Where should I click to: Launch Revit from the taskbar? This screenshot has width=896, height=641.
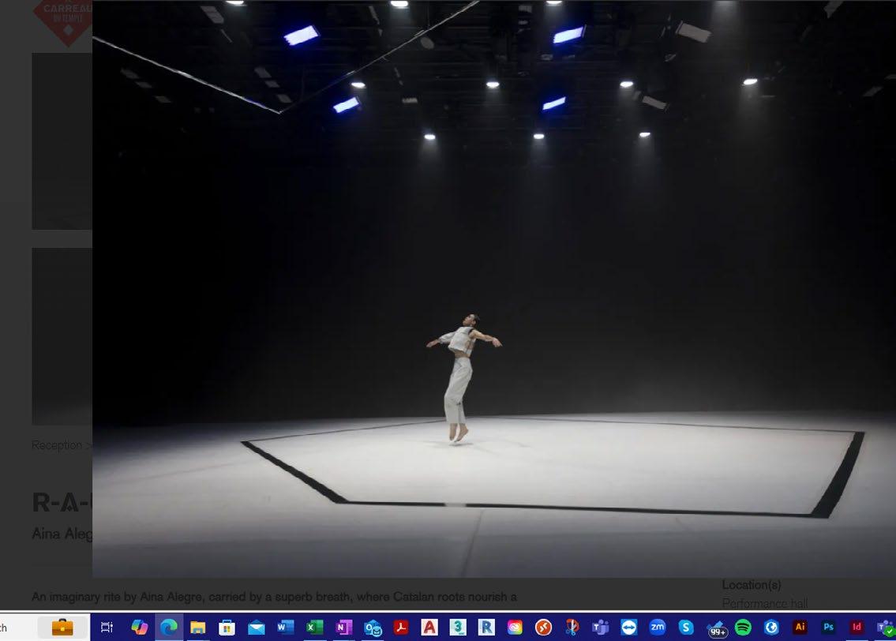click(486, 628)
